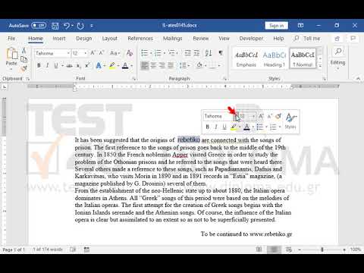Viewport: 364px width, 273px height.
Task: Toggle Show/Hide paragraph marks
Action: 221,53
